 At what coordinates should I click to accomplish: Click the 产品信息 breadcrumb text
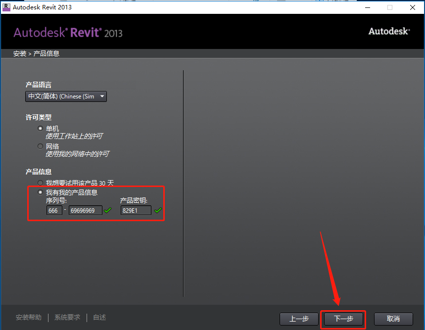pos(47,53)
